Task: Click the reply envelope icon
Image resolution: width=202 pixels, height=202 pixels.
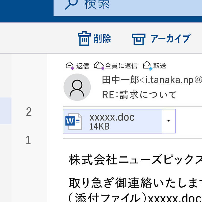Action: pos(70,66)
